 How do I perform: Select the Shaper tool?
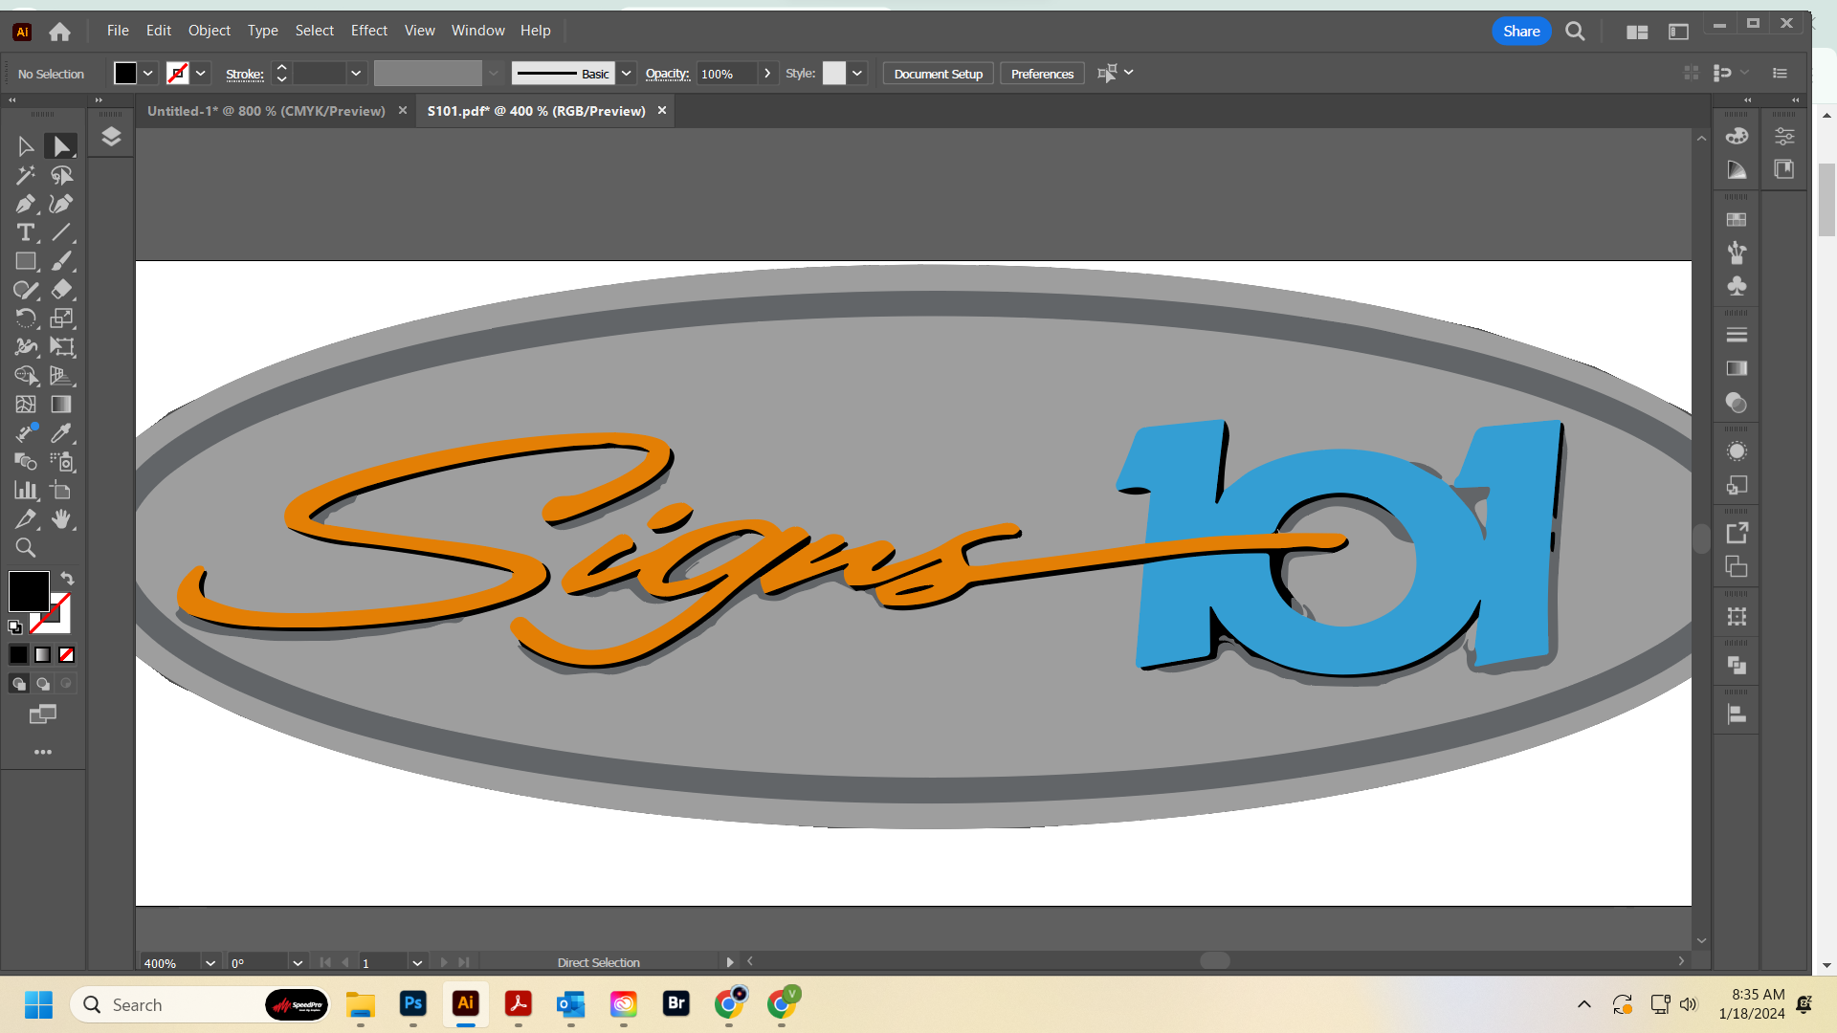(26, 290)
